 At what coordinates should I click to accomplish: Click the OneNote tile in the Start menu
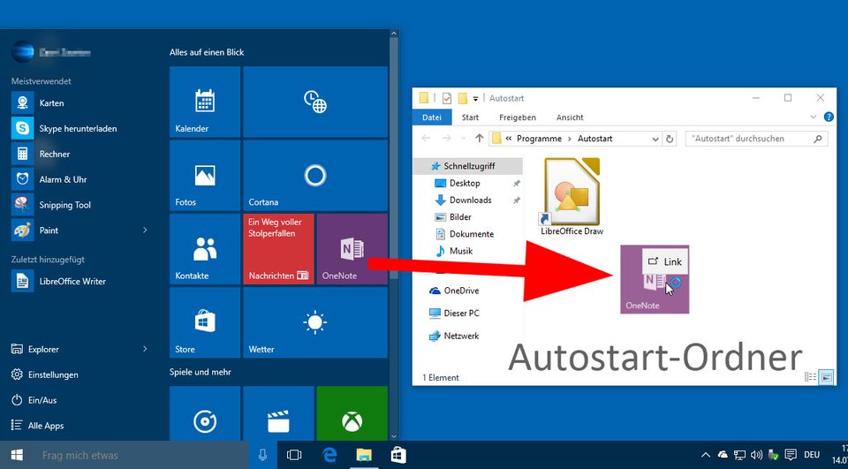point(352,249)
